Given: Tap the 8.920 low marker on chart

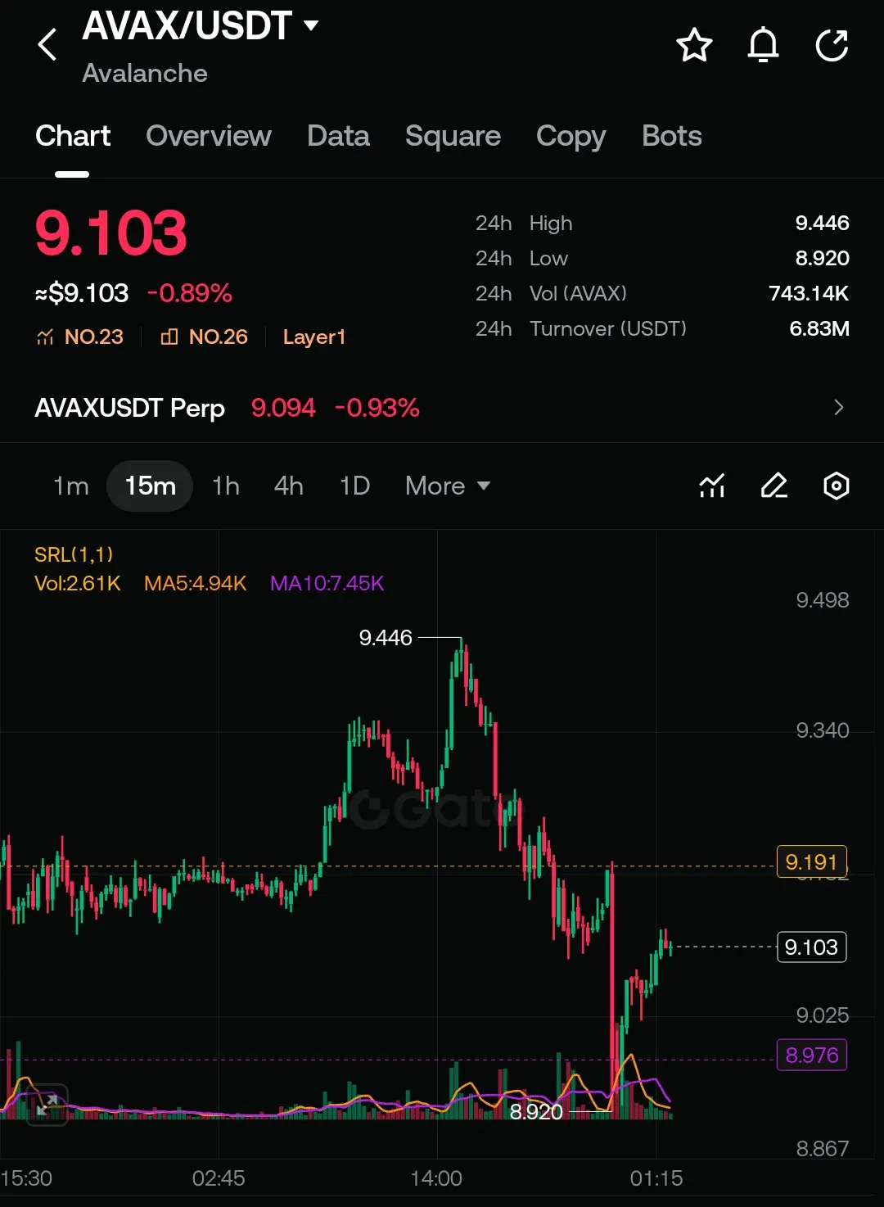Looking at the screenshot, I should coord(536,1112).
